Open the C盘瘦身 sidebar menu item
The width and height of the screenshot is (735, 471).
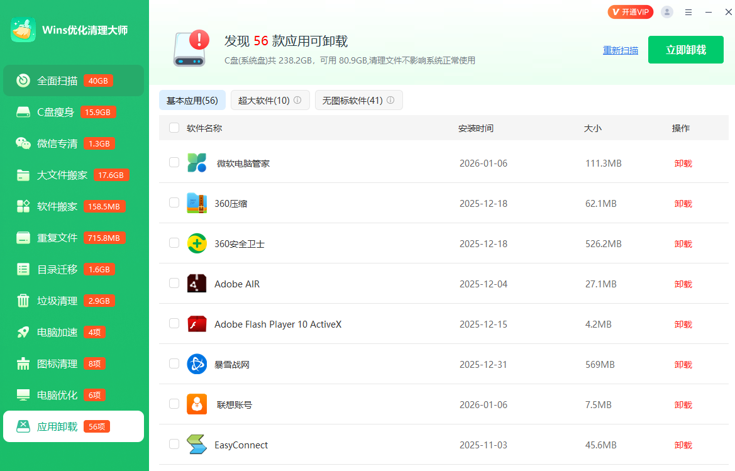click(x=55, y=112)
